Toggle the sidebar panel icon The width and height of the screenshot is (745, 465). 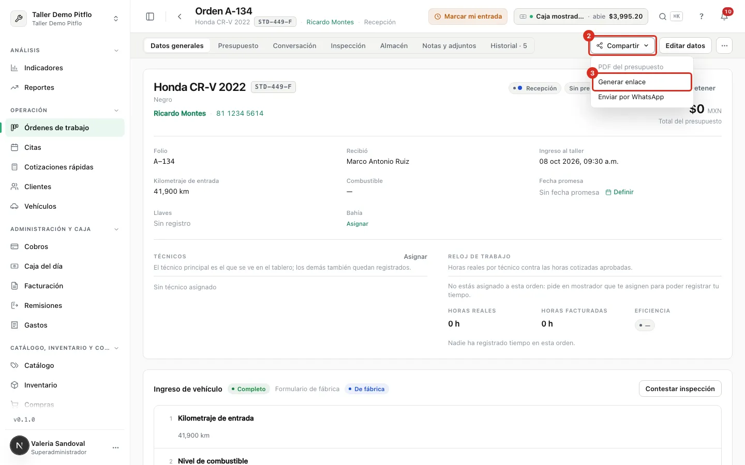coord(150,17)
